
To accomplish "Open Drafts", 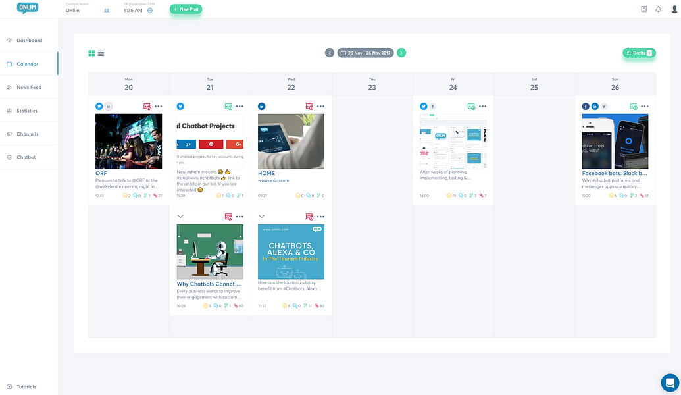I will tap(639, 53).
